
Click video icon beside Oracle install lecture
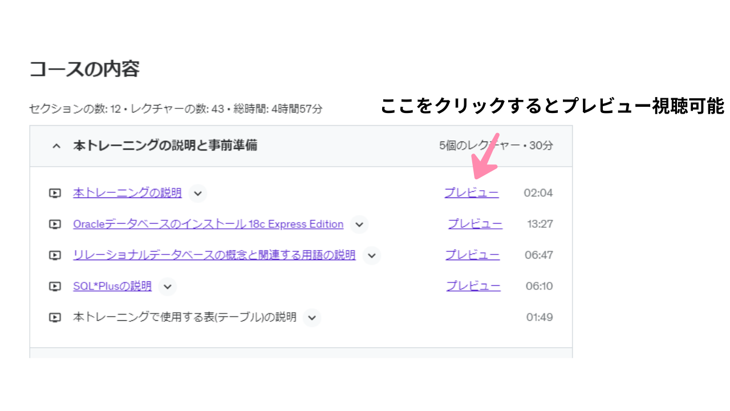coord(55,224)
